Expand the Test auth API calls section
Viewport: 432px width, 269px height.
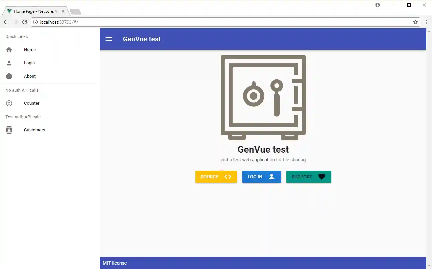(23, 117)
